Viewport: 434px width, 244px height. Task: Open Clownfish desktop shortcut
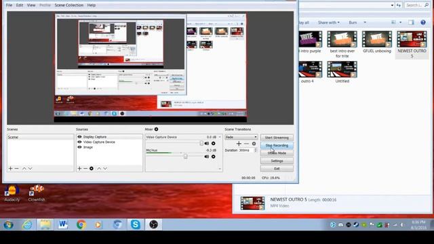pyautogui.click(x=37, y=193)
